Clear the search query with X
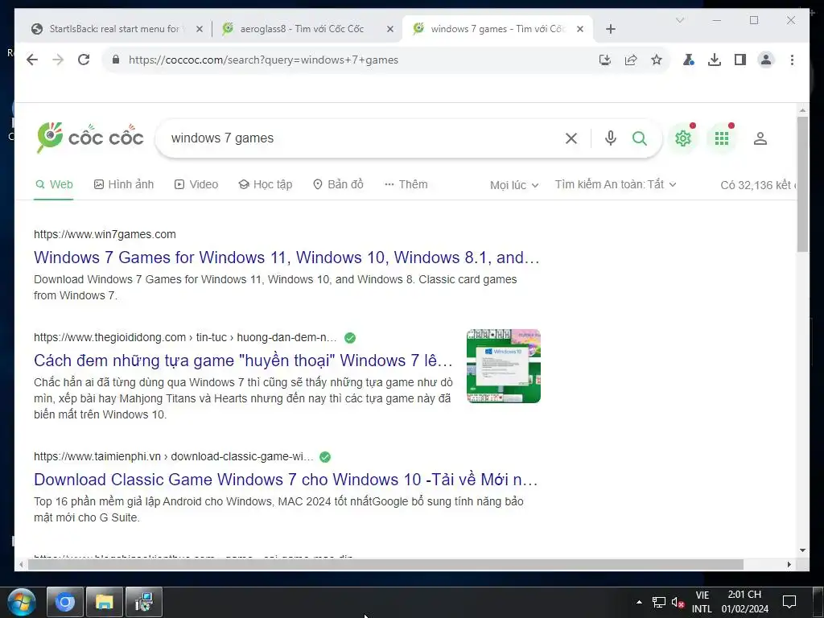 pyautogui.click(x=571, y=138)
